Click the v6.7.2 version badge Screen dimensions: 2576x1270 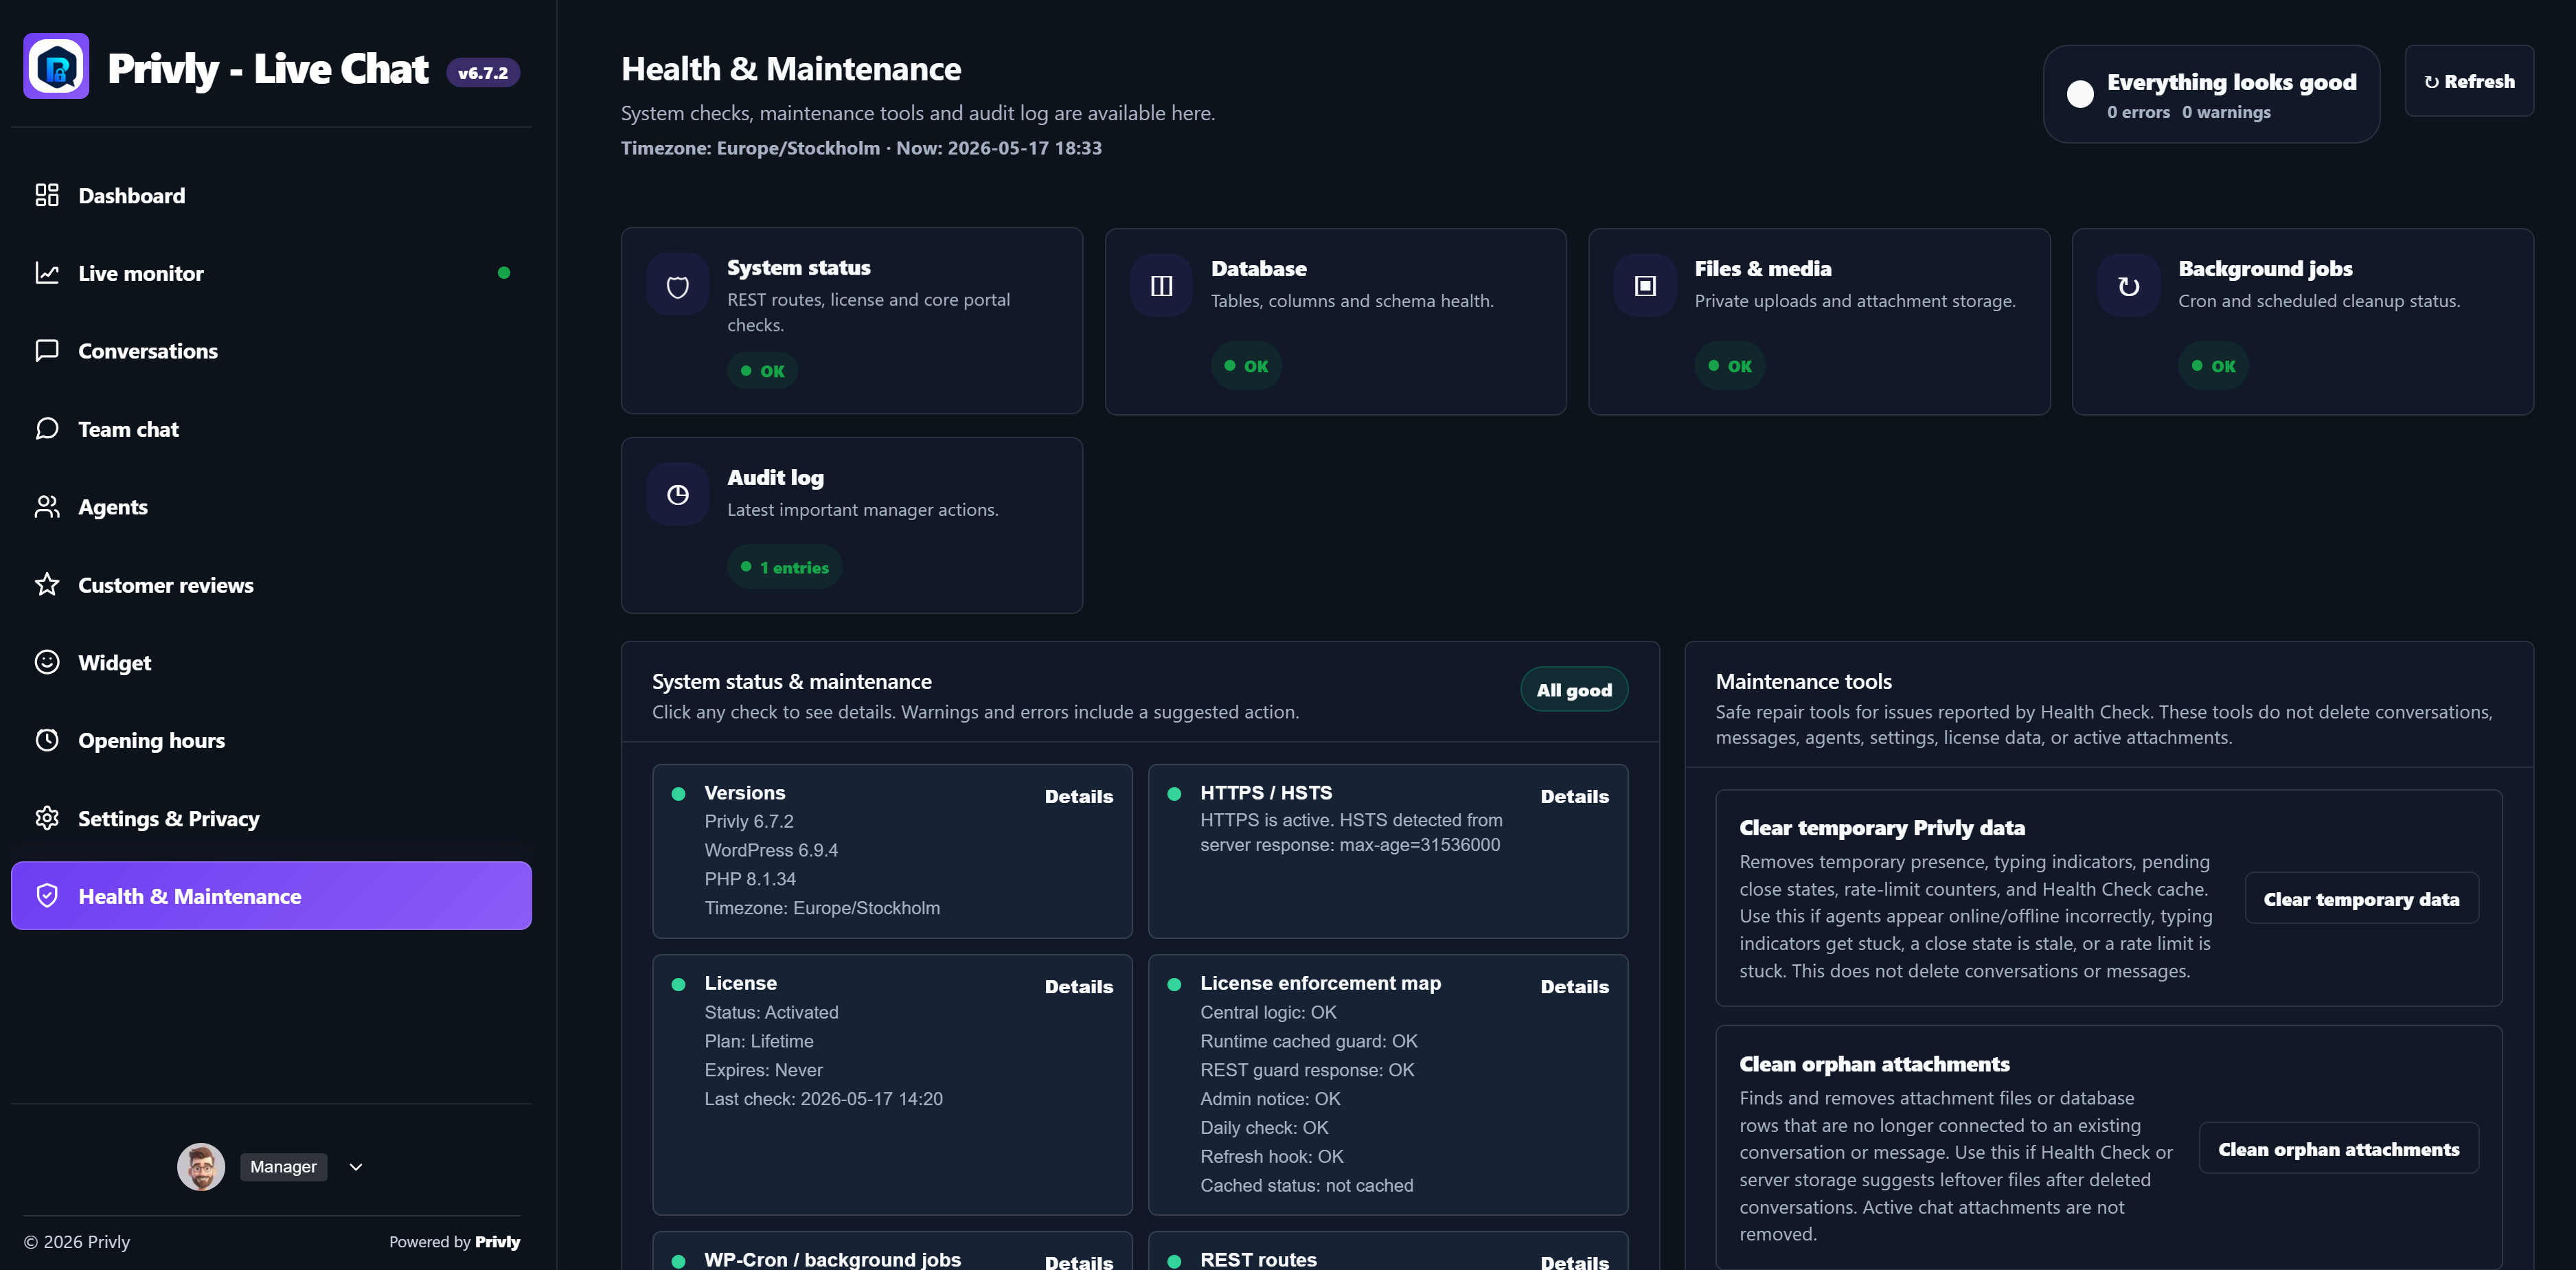483,72
